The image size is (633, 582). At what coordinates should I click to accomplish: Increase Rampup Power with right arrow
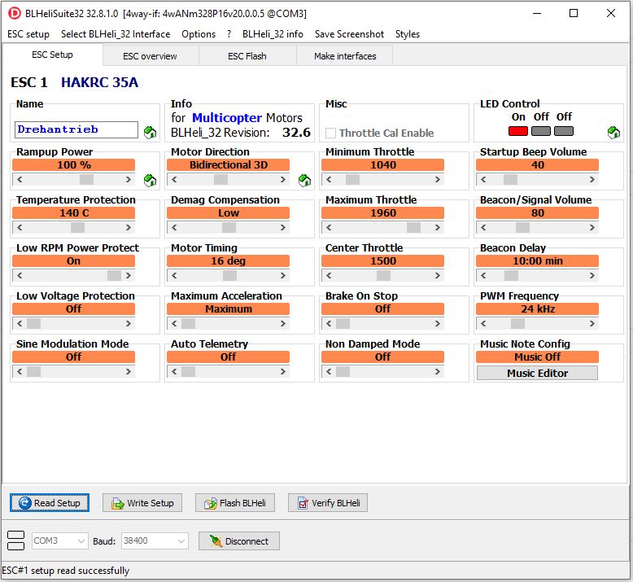pyautogui.click(x=129, y=179)
